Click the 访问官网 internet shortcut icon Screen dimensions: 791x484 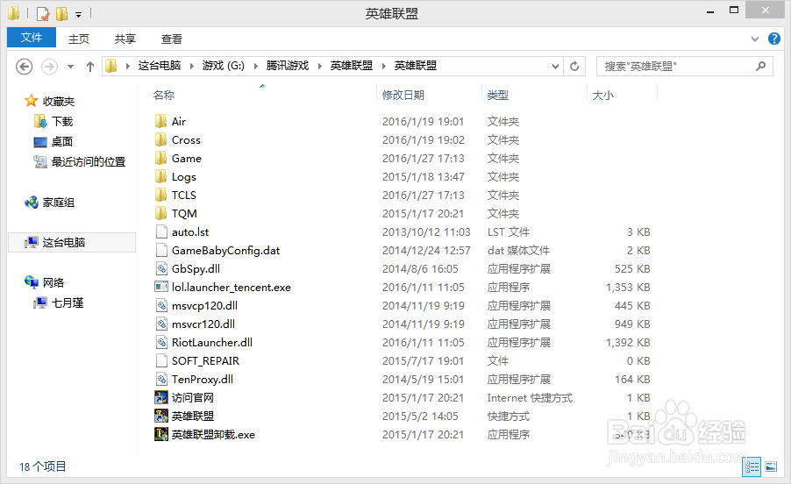(x=161, y=397)
